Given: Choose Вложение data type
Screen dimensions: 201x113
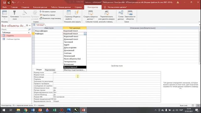Looking at the screenshot, I should pos(75,64).
